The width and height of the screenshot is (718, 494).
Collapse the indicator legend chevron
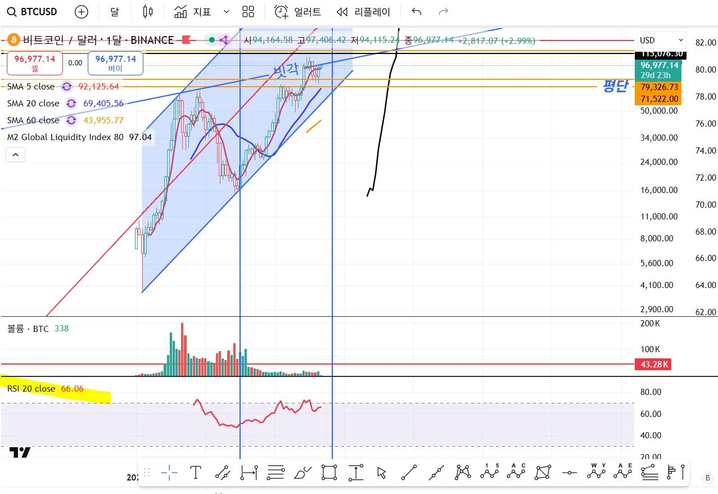pyautogui.click(x=16, y=155)
